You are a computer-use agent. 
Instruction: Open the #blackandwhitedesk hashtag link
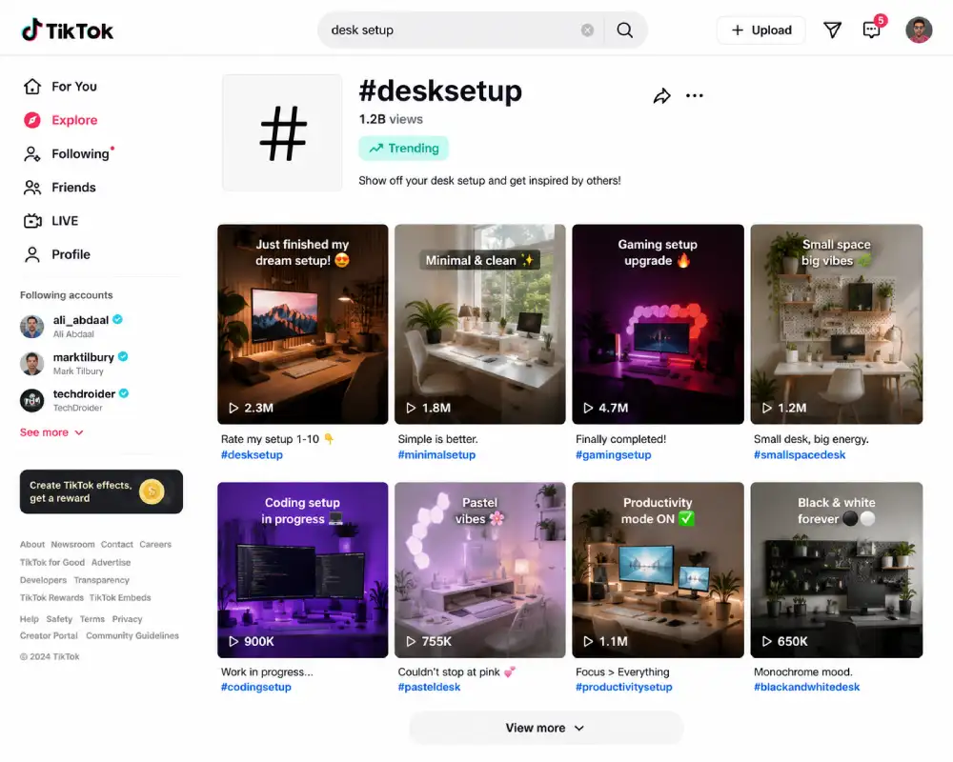pyautogui.click(x=806, y=687)
